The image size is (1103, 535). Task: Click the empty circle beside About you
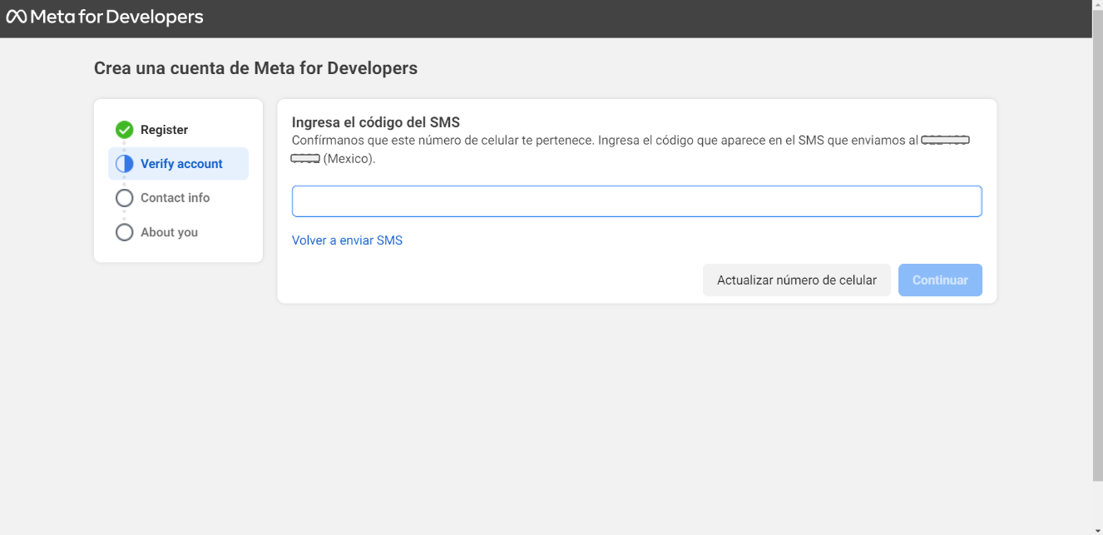[125, 232]
